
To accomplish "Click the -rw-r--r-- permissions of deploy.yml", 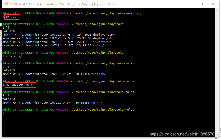I will pyautogui.click(x=11, y=38).
